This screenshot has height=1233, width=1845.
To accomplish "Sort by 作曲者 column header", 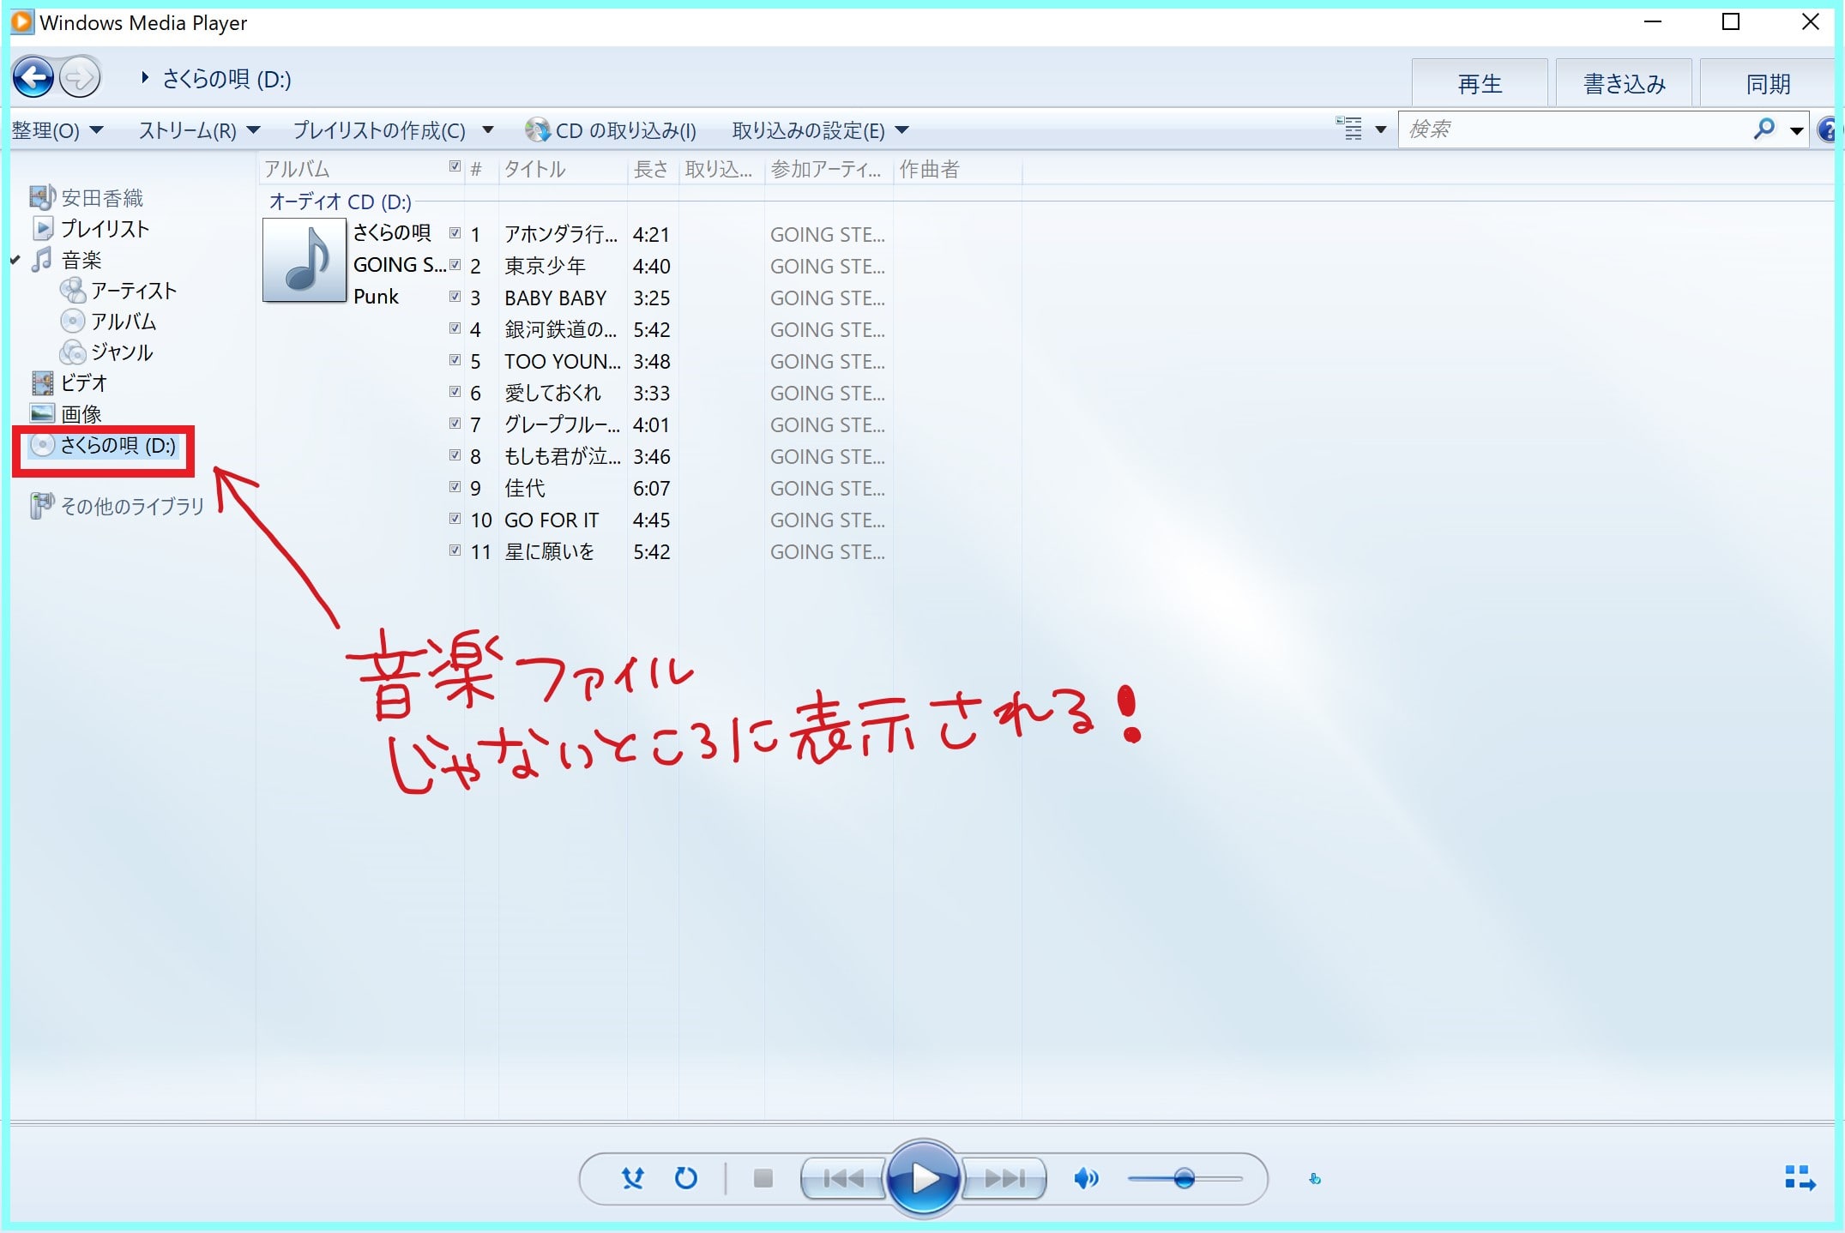I will click(x=957, y=169).
